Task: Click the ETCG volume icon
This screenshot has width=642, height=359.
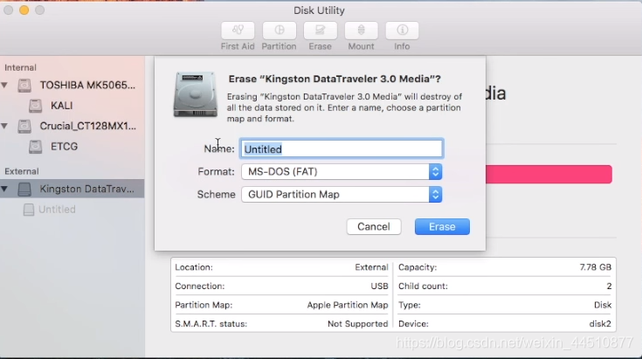Action: pyautogui.click(x=36, y=147)
